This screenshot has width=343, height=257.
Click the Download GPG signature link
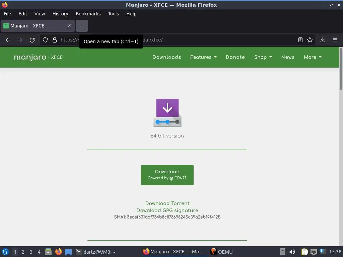(167, 210)
